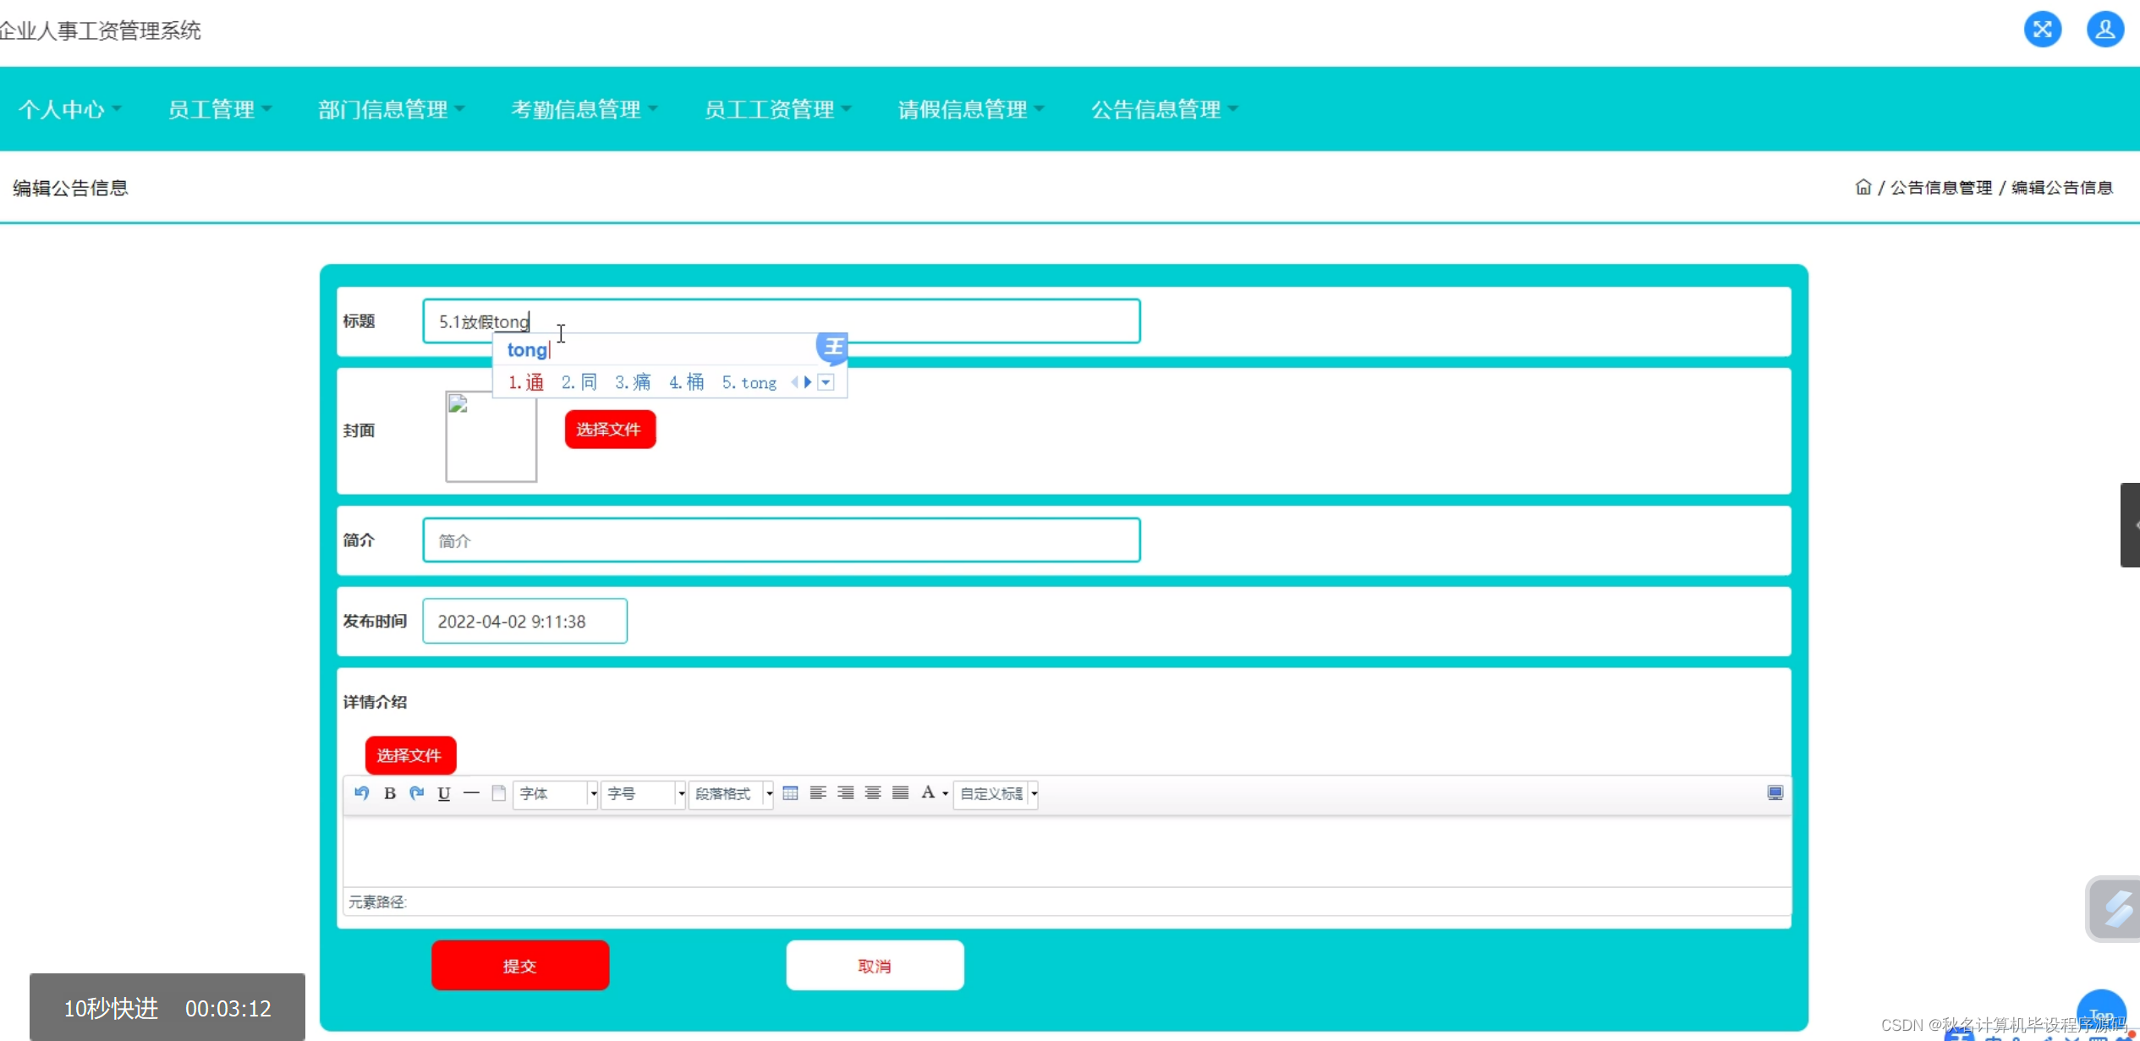Screen dimensions: 2140x1041
Task: Enable justified text alignment
Action: tap(899, 793)
